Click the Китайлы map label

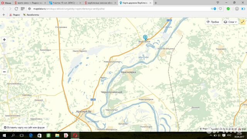coord(123,124)
